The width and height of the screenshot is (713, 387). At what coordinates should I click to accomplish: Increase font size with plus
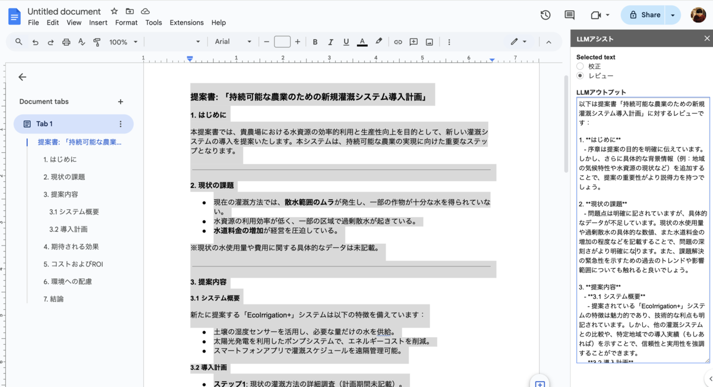298,42
